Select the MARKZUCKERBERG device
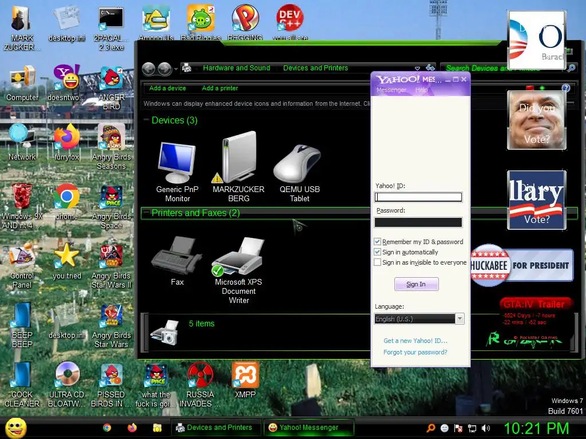Image resolution: width=586 pixels, height=439 pixels. [239, 166]
